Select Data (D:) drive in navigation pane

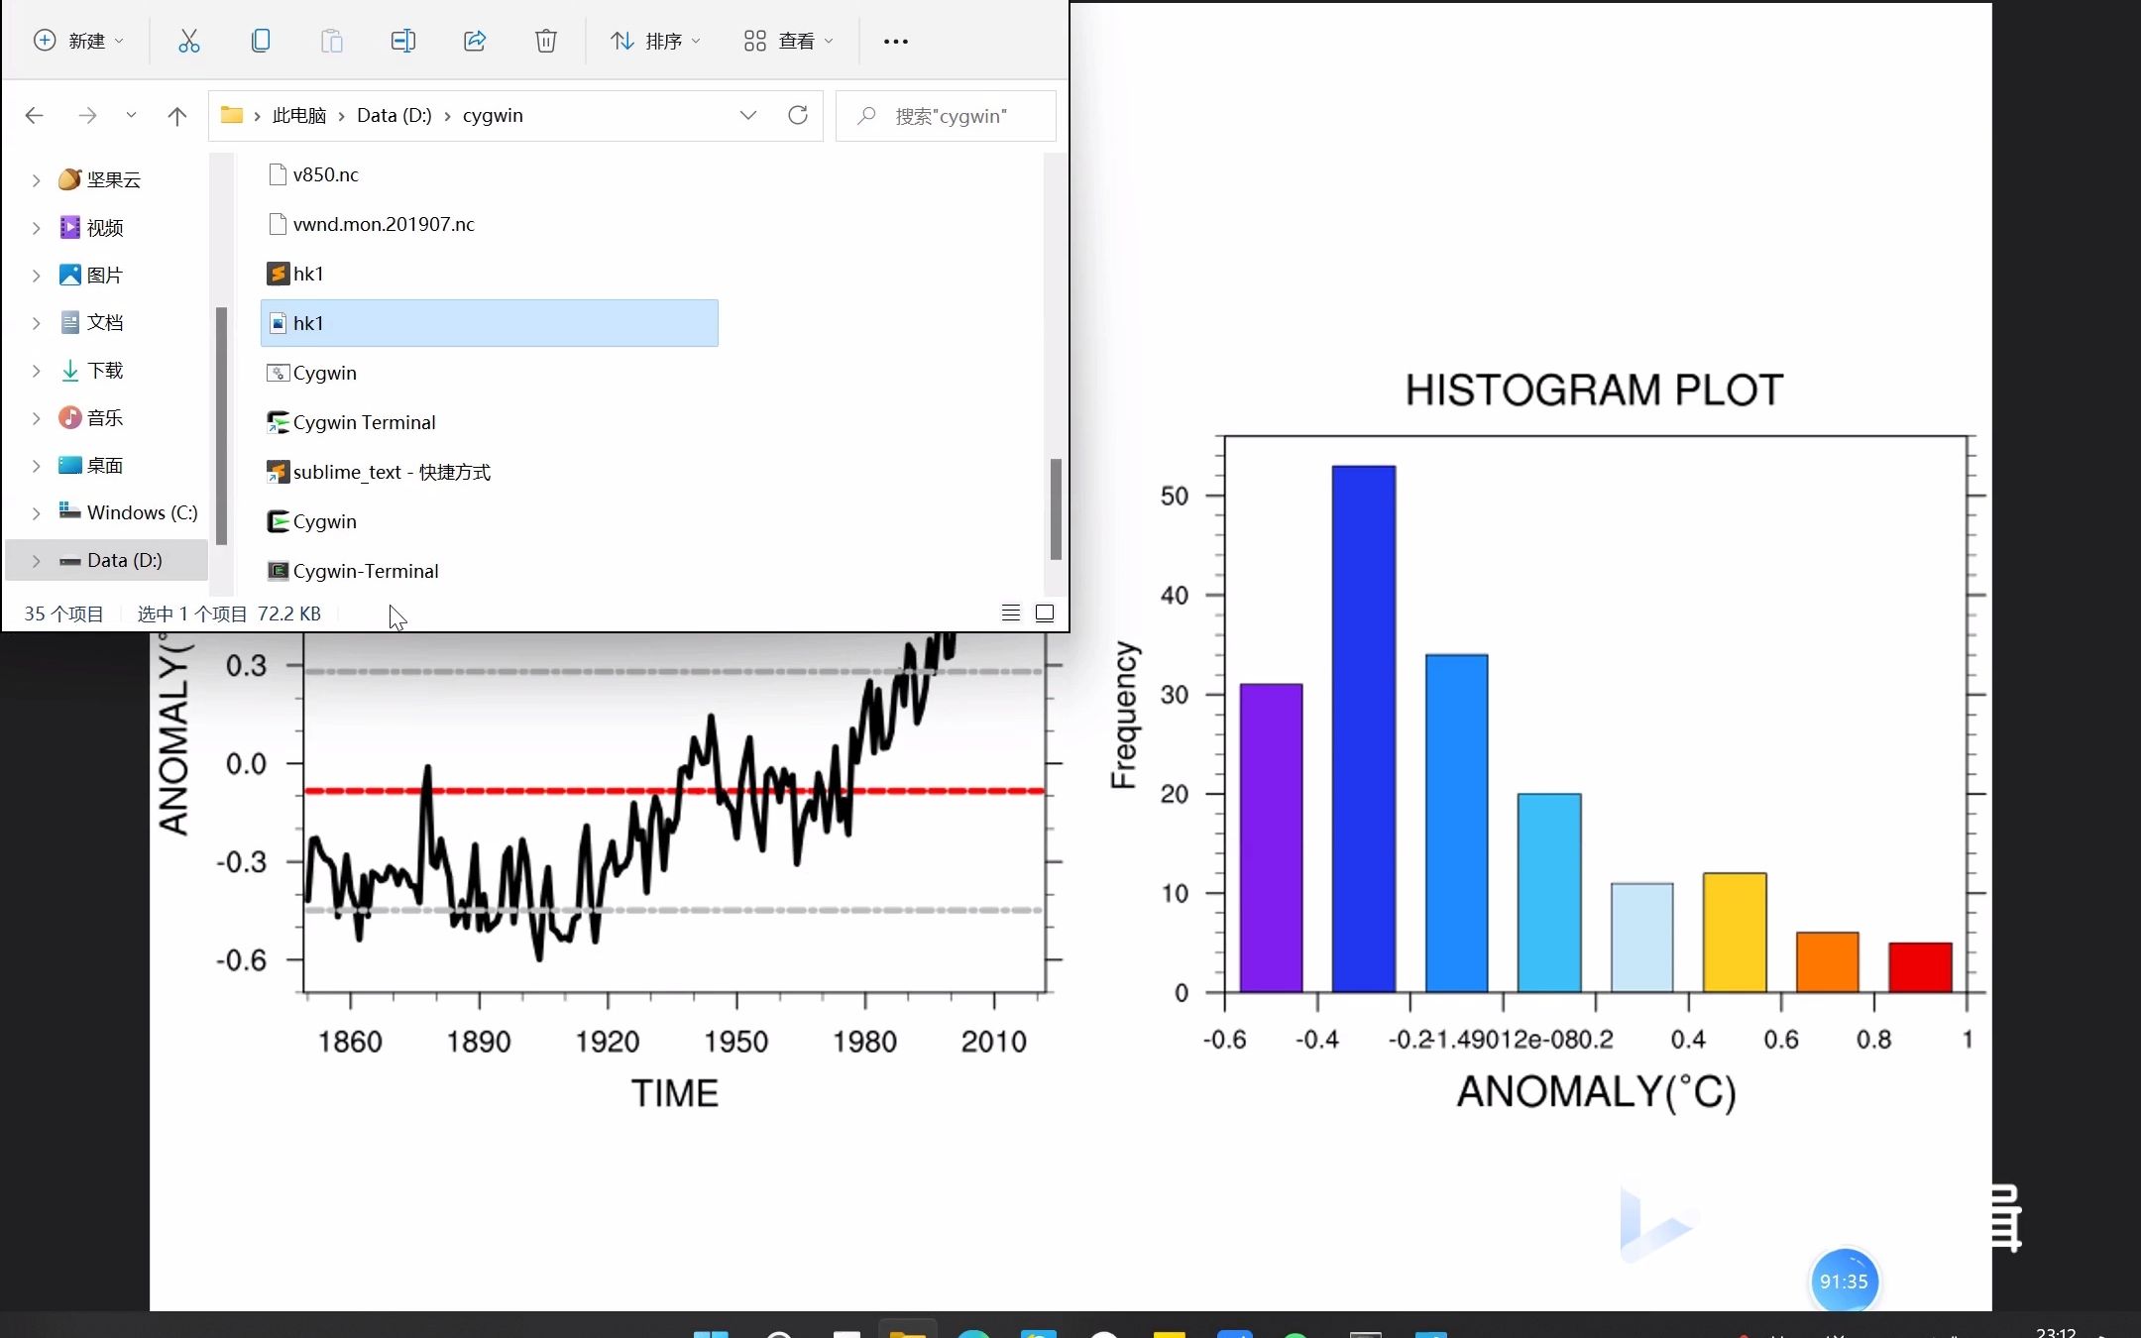107,560
